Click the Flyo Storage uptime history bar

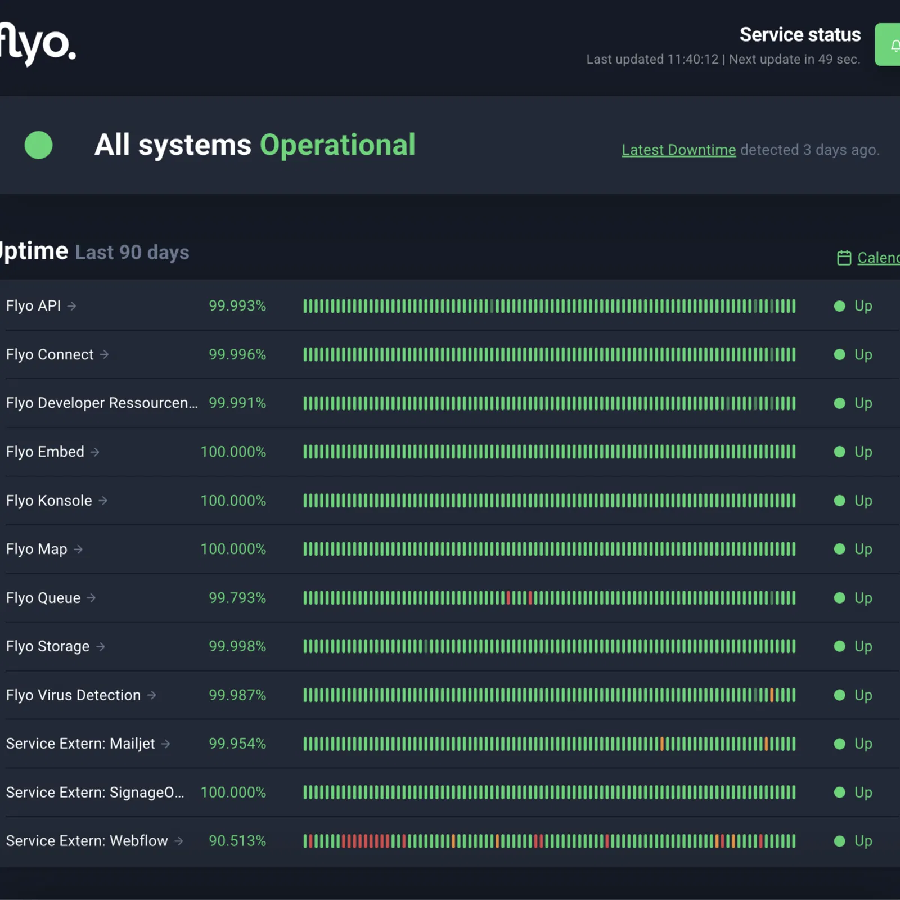click(x=550, y=646)
